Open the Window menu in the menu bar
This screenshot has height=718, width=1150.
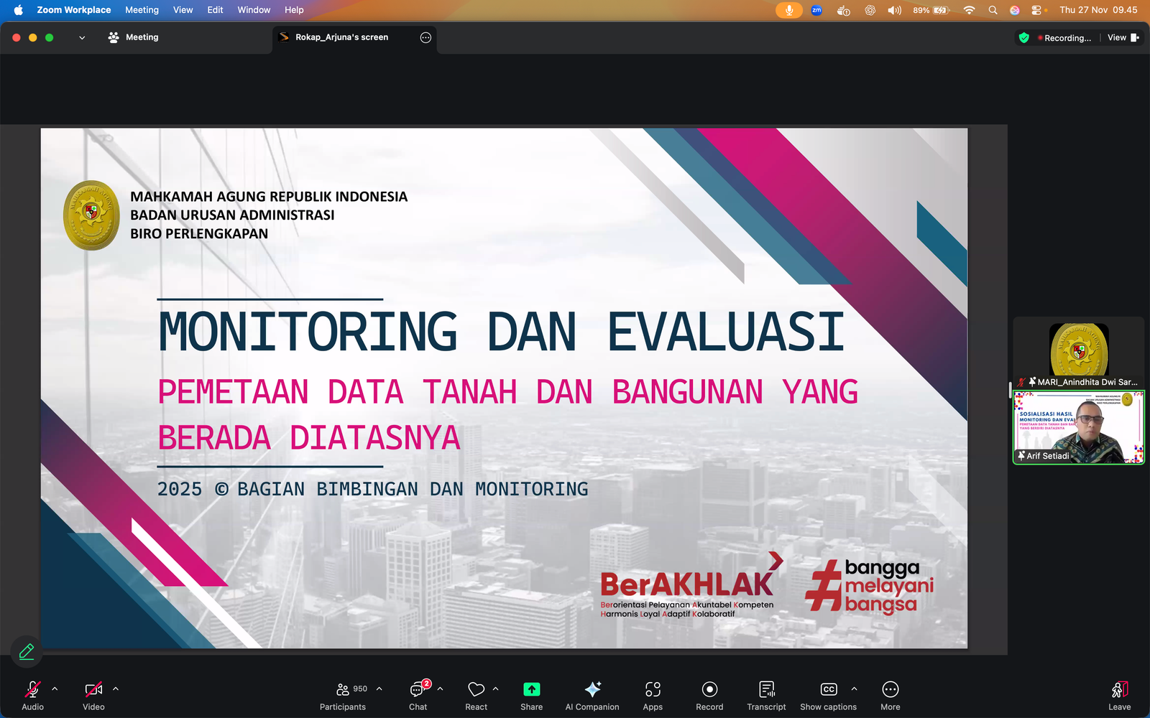(253, 10)
